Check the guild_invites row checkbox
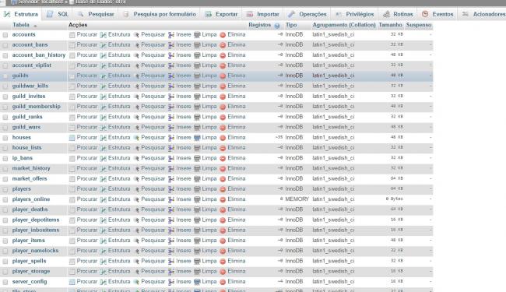Screen dimensions: 506x292 (5, 97)
